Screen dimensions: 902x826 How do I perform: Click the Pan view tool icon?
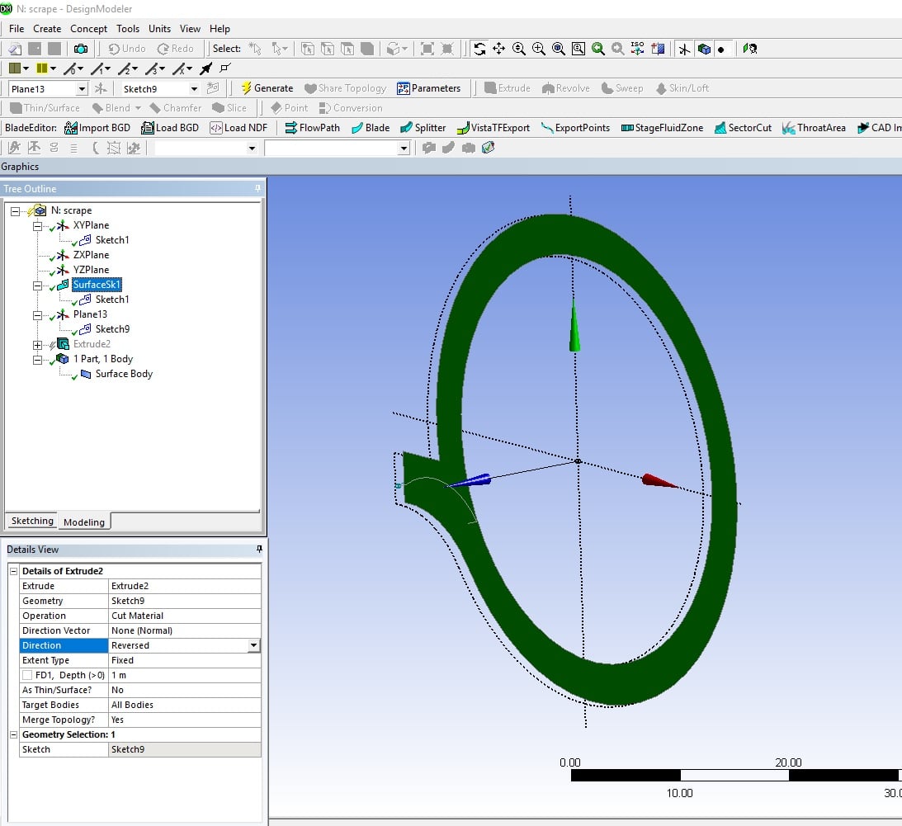coord(499,49)
